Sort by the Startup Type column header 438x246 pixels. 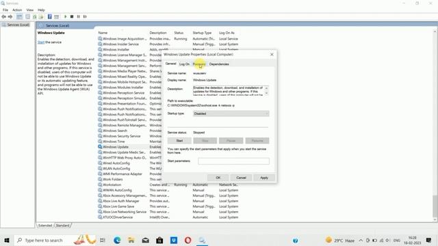202,33
